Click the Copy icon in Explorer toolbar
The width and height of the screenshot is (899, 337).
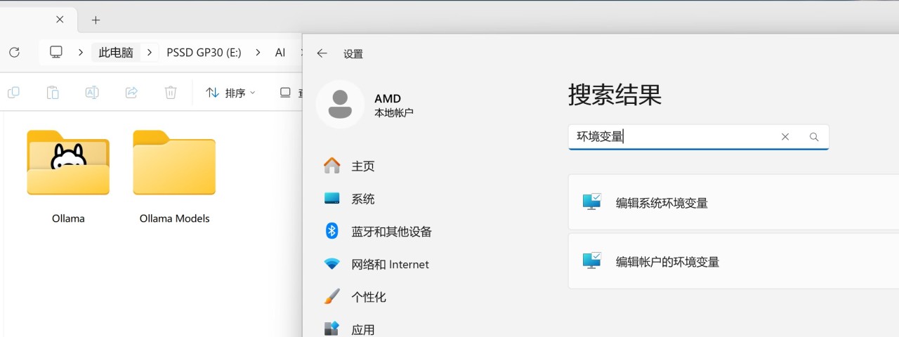pos(13,93)
